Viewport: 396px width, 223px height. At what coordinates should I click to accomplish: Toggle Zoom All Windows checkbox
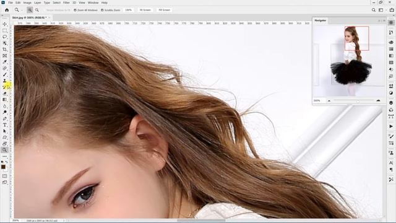75,10
